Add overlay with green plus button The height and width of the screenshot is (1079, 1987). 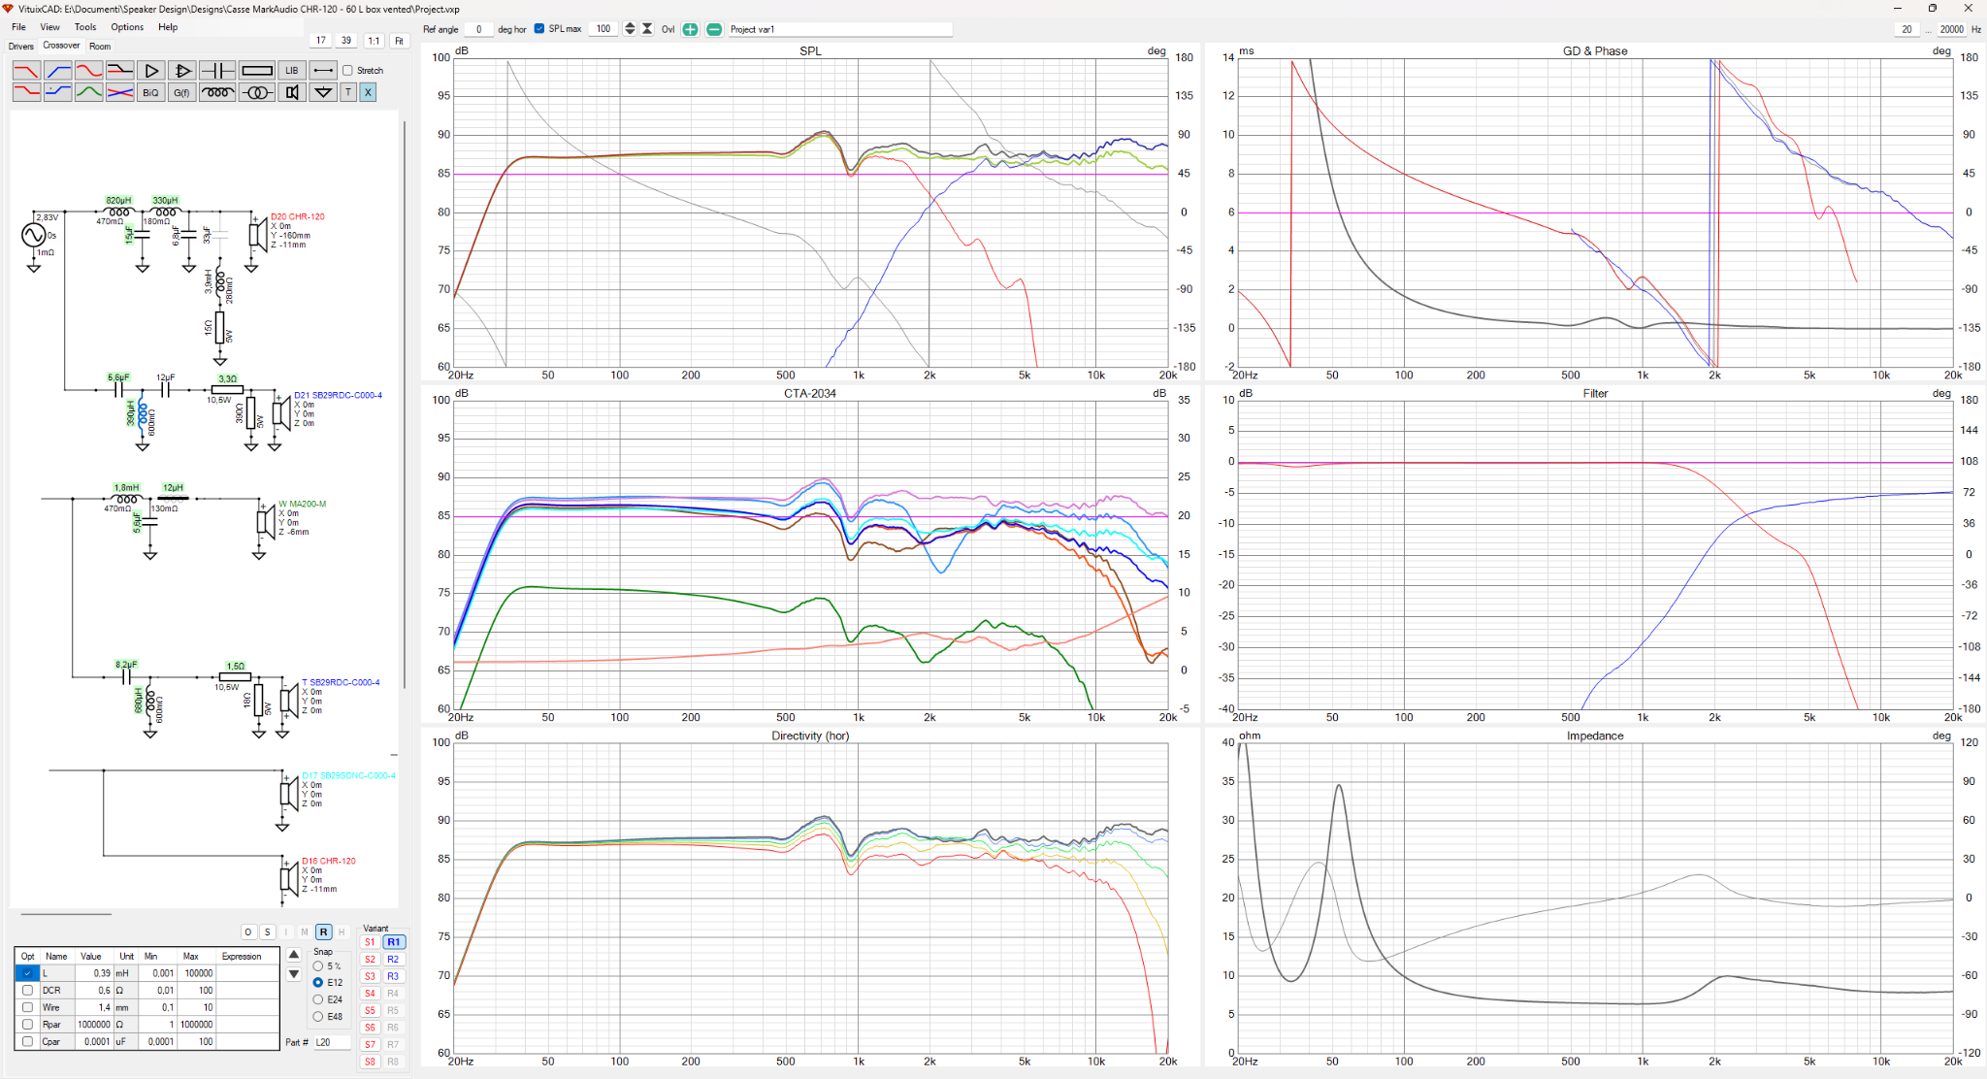690,29
